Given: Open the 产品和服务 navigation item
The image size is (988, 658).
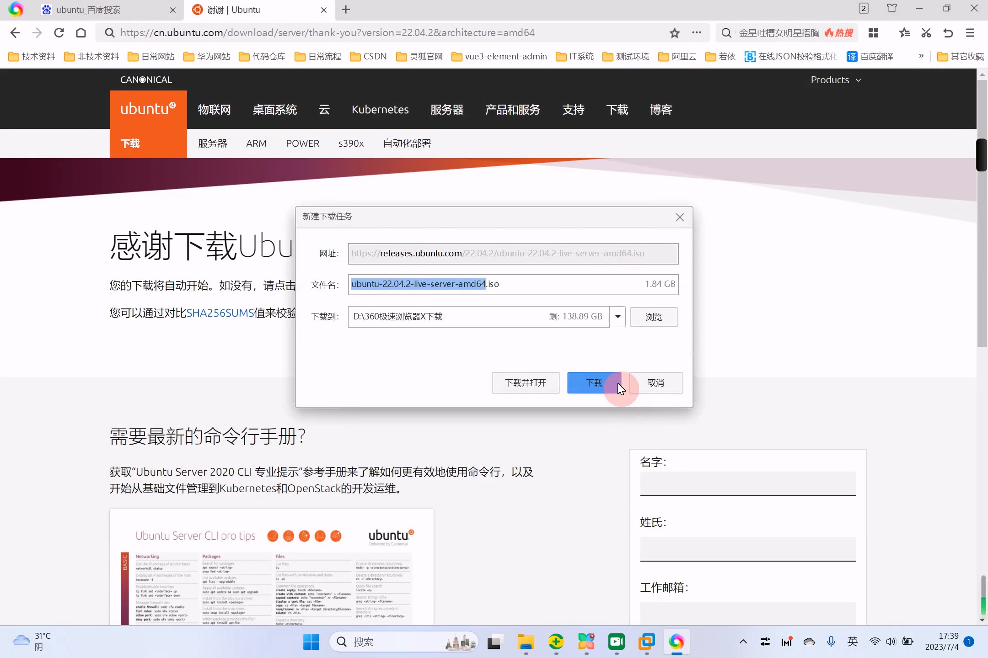Looking at the screenshot, I should (513, 110).
